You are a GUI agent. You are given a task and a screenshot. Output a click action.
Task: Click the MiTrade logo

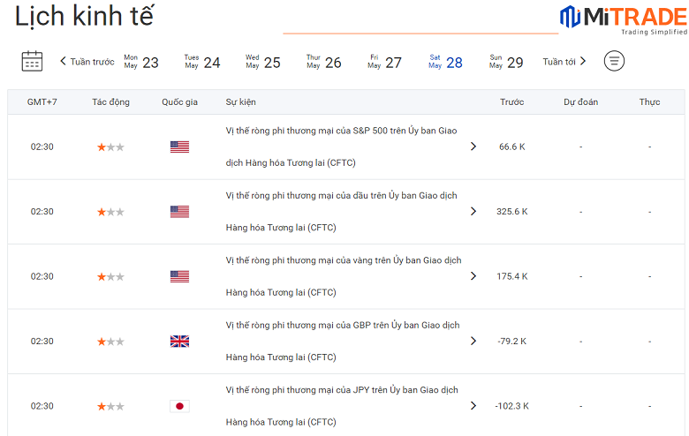[622, 19]
